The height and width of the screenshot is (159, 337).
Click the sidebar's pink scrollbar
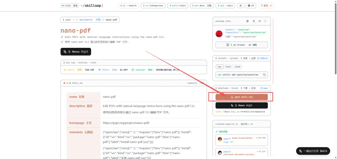pos(273,51)
